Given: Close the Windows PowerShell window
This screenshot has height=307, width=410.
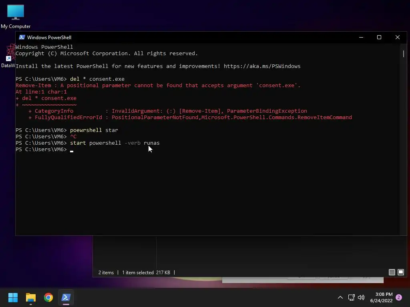Looking at the screenshot, I should click(398, 37).
